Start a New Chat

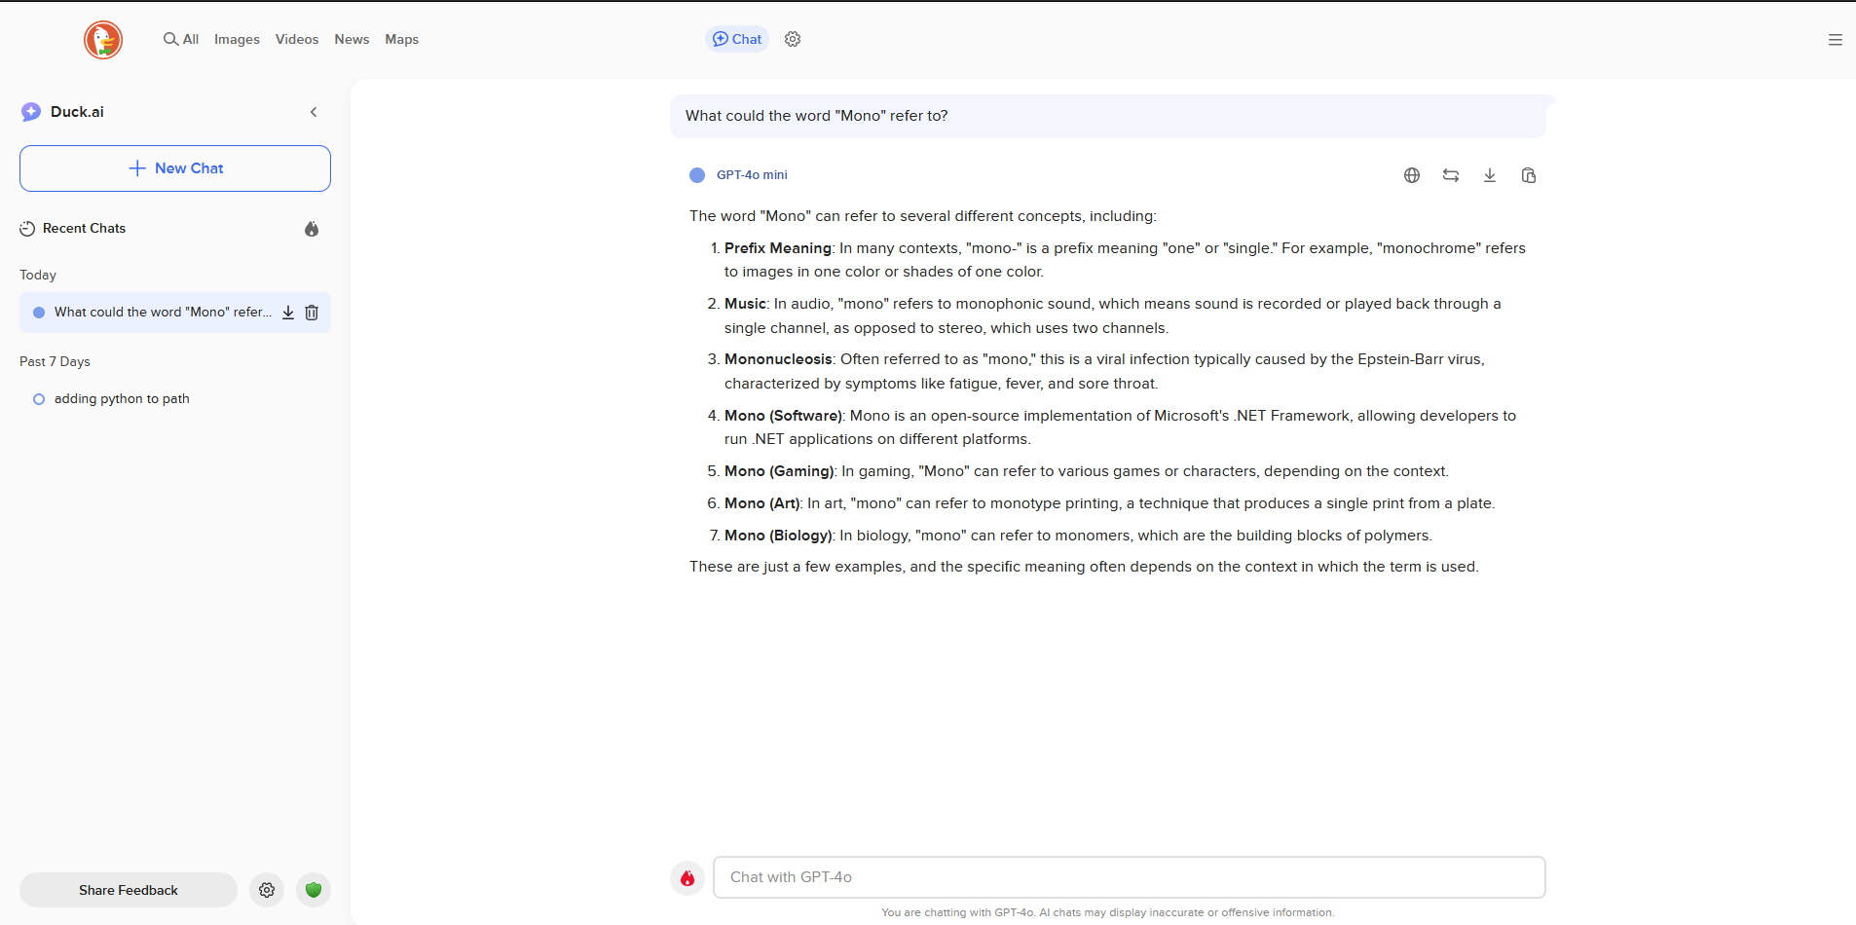coord(175,168)
